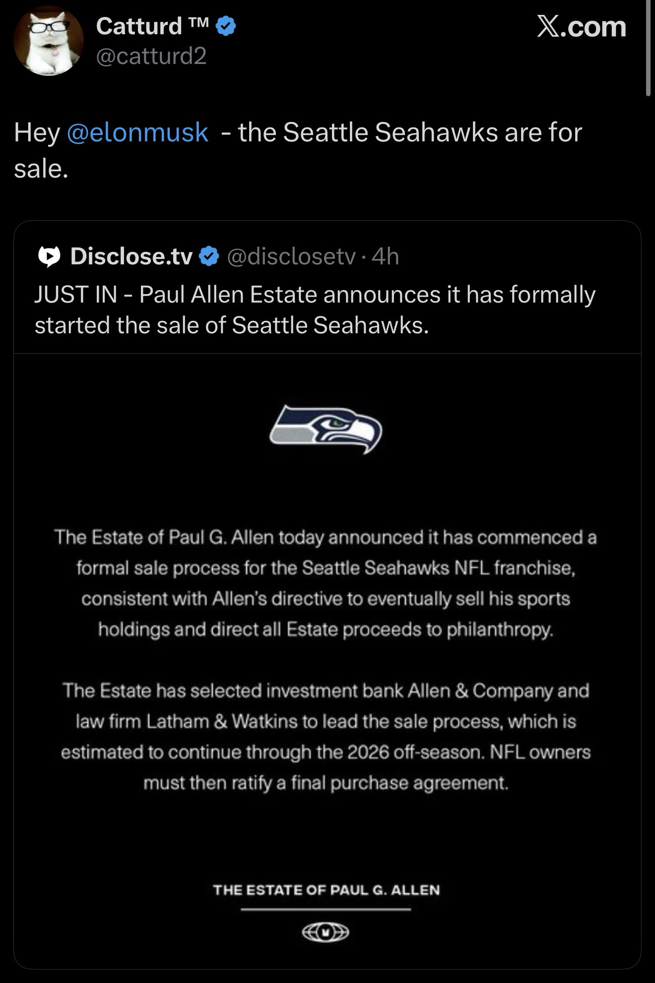The width and height of the screenshot is (655, 983).
Task: Open the @disclosetv handle
Action: (291, 256)
